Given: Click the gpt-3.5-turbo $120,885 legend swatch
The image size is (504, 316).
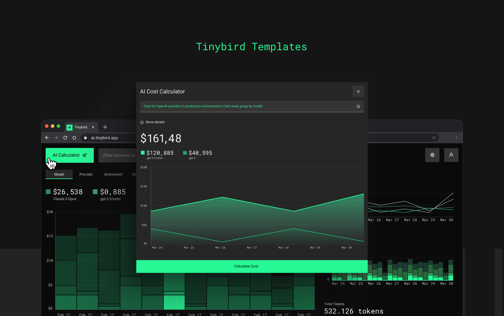Looking at the screenshot, I should 143,153.
